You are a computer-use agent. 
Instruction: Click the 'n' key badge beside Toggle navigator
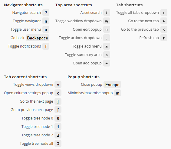(46, 21)
